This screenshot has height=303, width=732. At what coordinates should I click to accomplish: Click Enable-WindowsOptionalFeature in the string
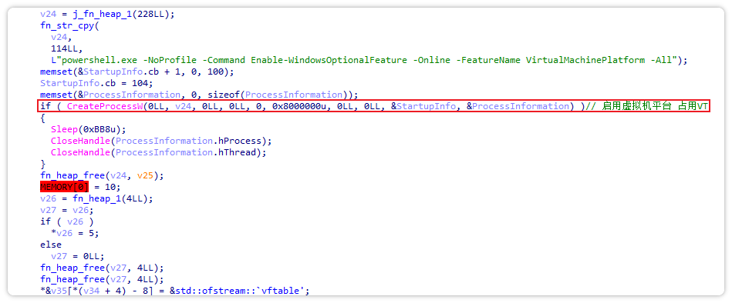point(329,60)
